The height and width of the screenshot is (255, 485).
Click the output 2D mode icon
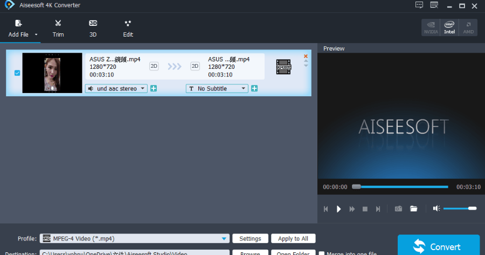[x=195, y=66]
